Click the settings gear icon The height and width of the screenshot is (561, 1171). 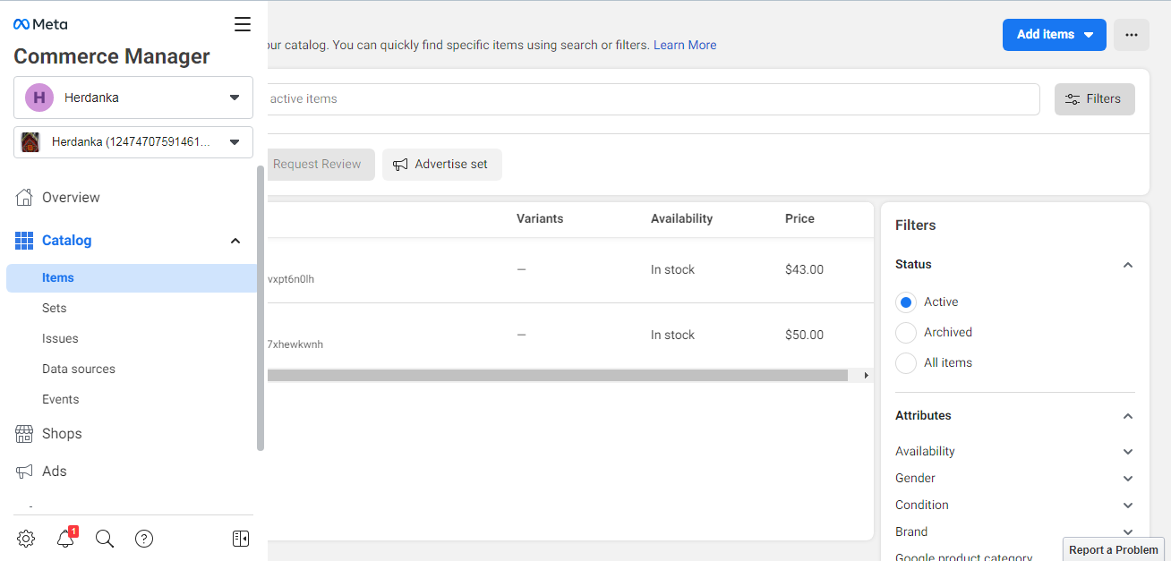pyautogui.click(x=26, y=539)
